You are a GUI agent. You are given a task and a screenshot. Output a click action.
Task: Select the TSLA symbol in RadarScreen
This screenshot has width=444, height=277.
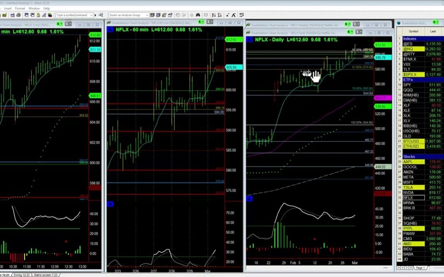point(414,188)
